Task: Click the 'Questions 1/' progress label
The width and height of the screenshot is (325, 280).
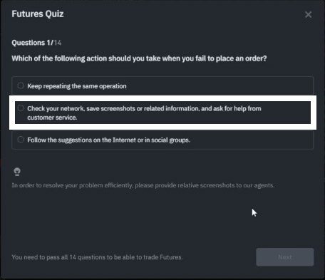Action: [x=33, y=43]
